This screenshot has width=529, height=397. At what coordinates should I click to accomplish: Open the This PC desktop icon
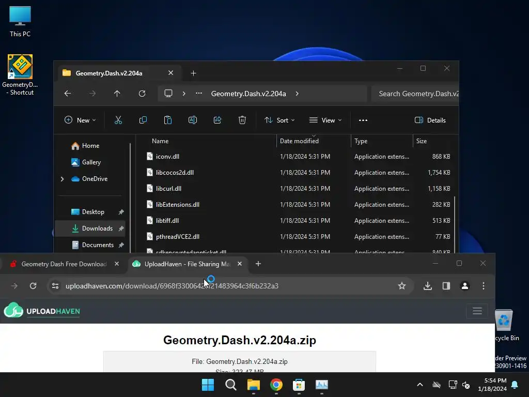click(x=20, y=21)
